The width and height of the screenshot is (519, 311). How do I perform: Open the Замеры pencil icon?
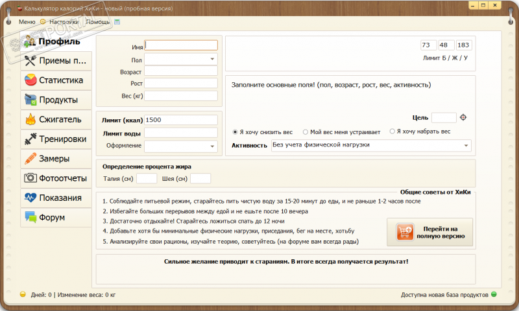(x=30, y=158)
